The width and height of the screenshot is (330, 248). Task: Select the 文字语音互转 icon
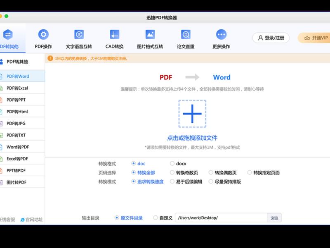click(x=79, y=34)
